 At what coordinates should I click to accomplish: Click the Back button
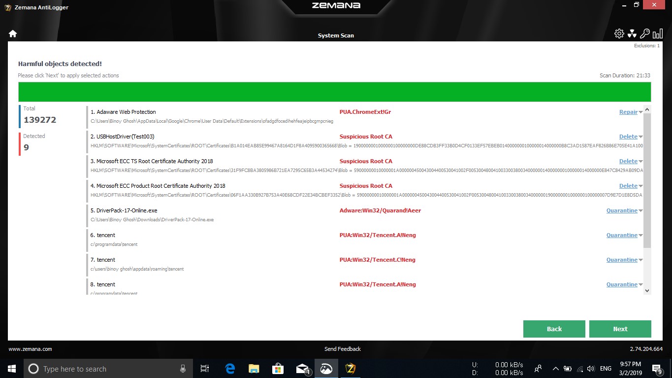(554, 329)
